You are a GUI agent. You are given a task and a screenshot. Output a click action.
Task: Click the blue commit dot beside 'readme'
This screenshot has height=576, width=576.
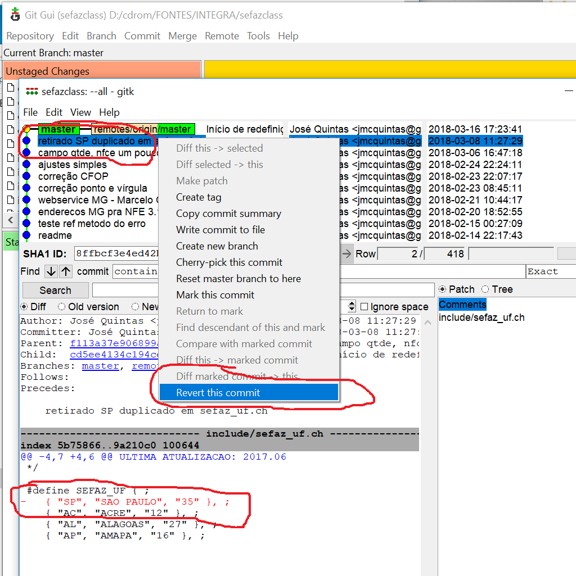point(26,235)
